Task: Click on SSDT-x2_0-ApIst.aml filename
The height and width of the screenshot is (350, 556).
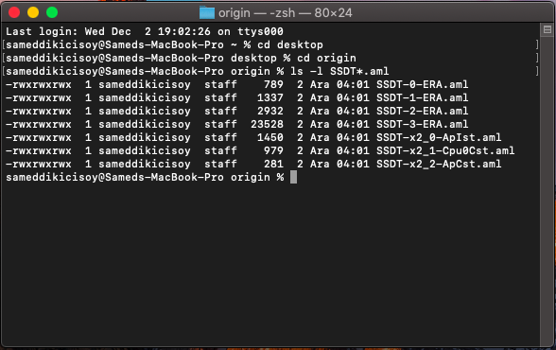Action: 439,137
